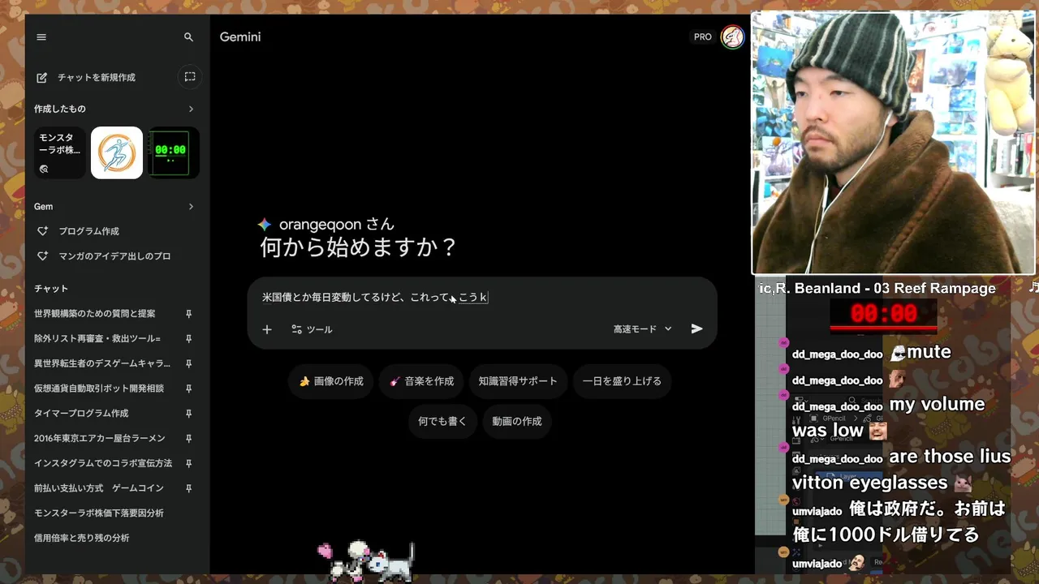Unpin 異世界転生者のデスゲーム chat pin
Image resolution: width=1039 pixels, height=584 pixels.
[188, 363]
